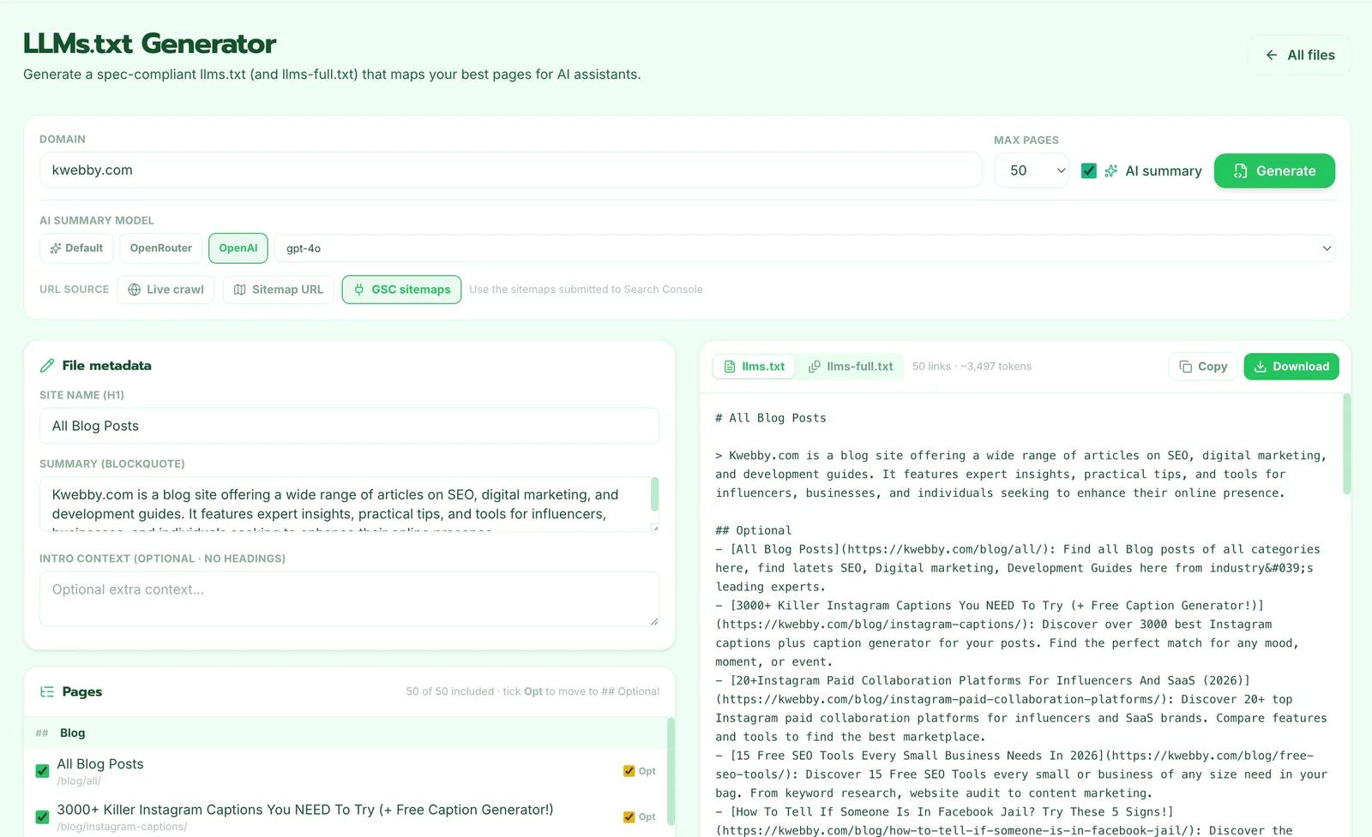Click the Optional extra context text area
Screen dimensions: 1372x837
(x=349, y=599)
